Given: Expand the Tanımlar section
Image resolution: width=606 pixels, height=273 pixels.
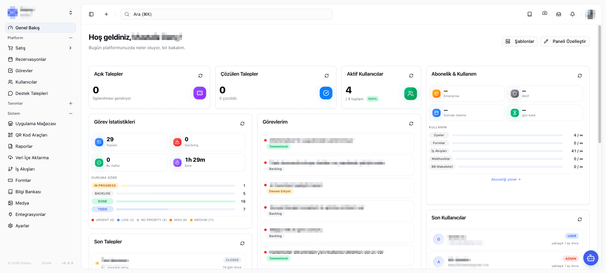Looking at the screenshot, I should click(71, 103).
